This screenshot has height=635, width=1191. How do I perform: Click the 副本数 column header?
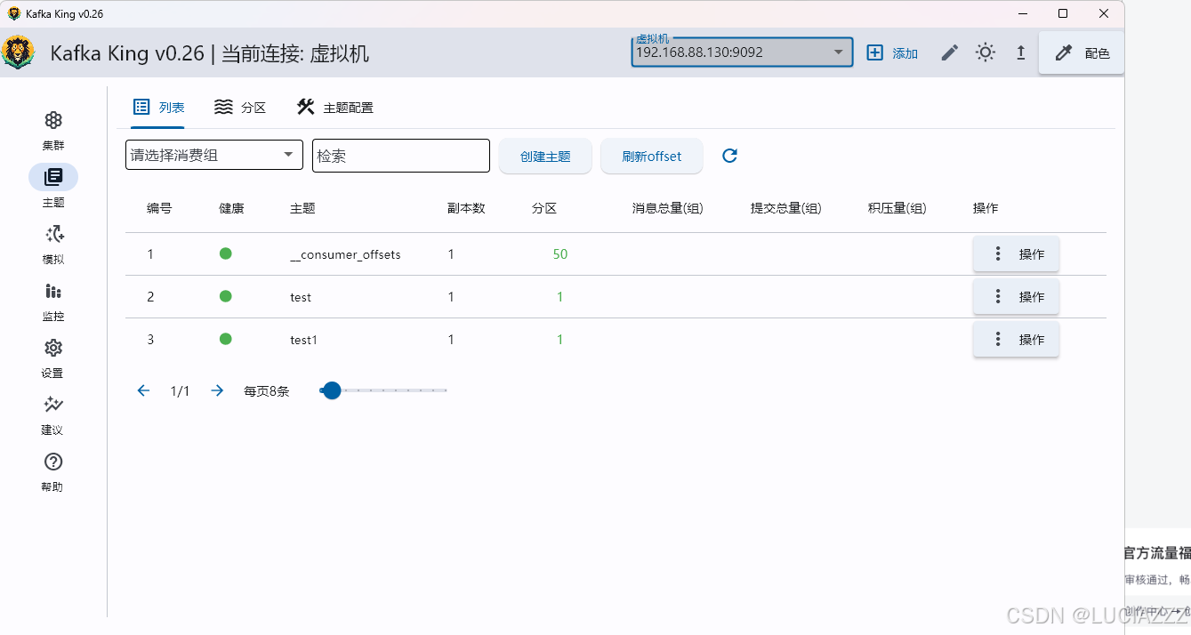pos(466,208)
